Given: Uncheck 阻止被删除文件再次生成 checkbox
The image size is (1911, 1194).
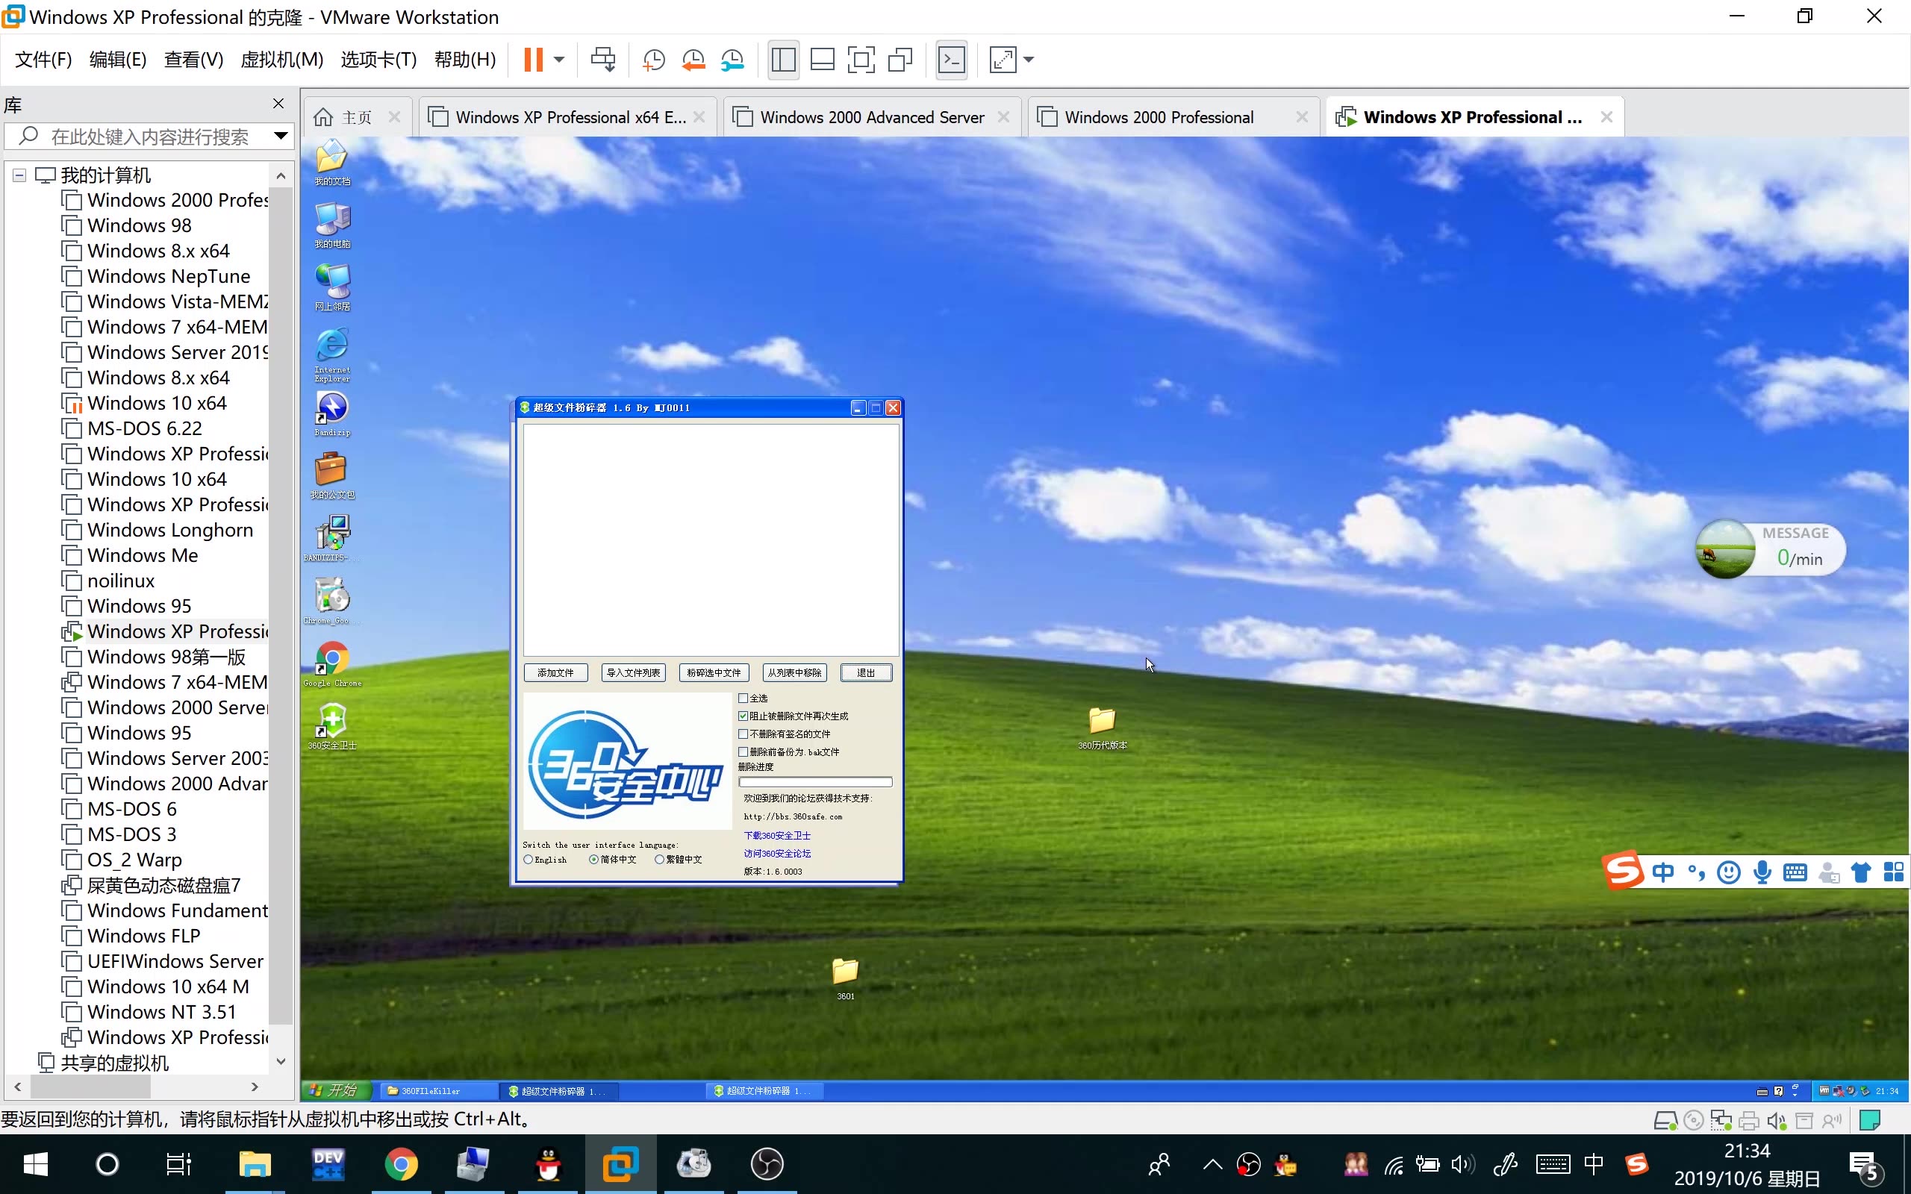Looking at the screenshot, I should [x=743, y=716].
